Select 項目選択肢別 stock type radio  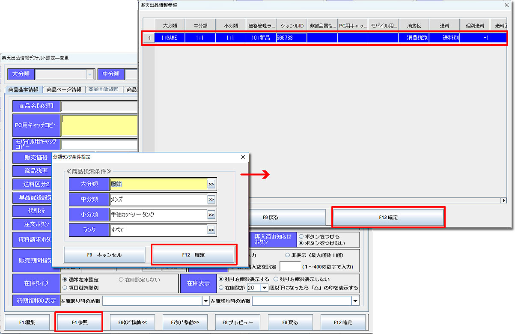pos(65,287)
